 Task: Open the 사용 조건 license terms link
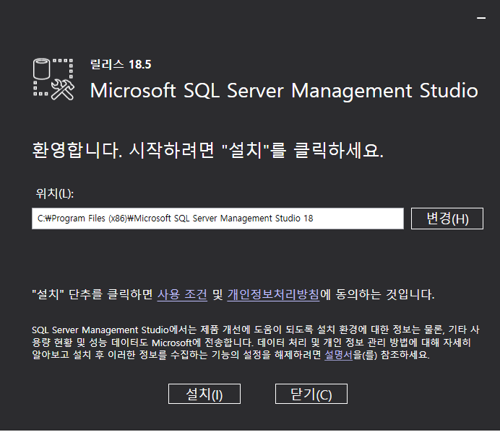point(182,294)
